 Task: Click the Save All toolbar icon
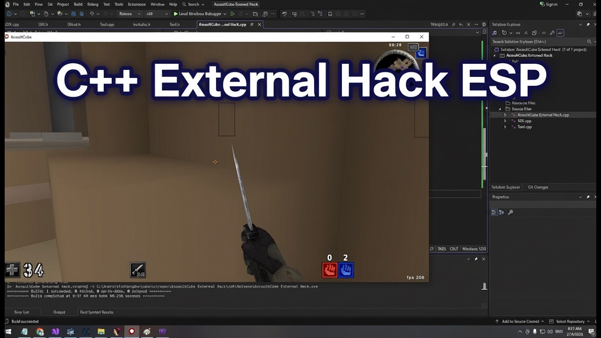pos(82,14)
